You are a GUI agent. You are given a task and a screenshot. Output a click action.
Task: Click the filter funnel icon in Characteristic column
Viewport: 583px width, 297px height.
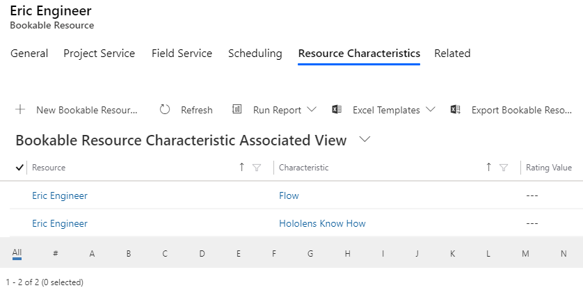(x=504, y=168)
